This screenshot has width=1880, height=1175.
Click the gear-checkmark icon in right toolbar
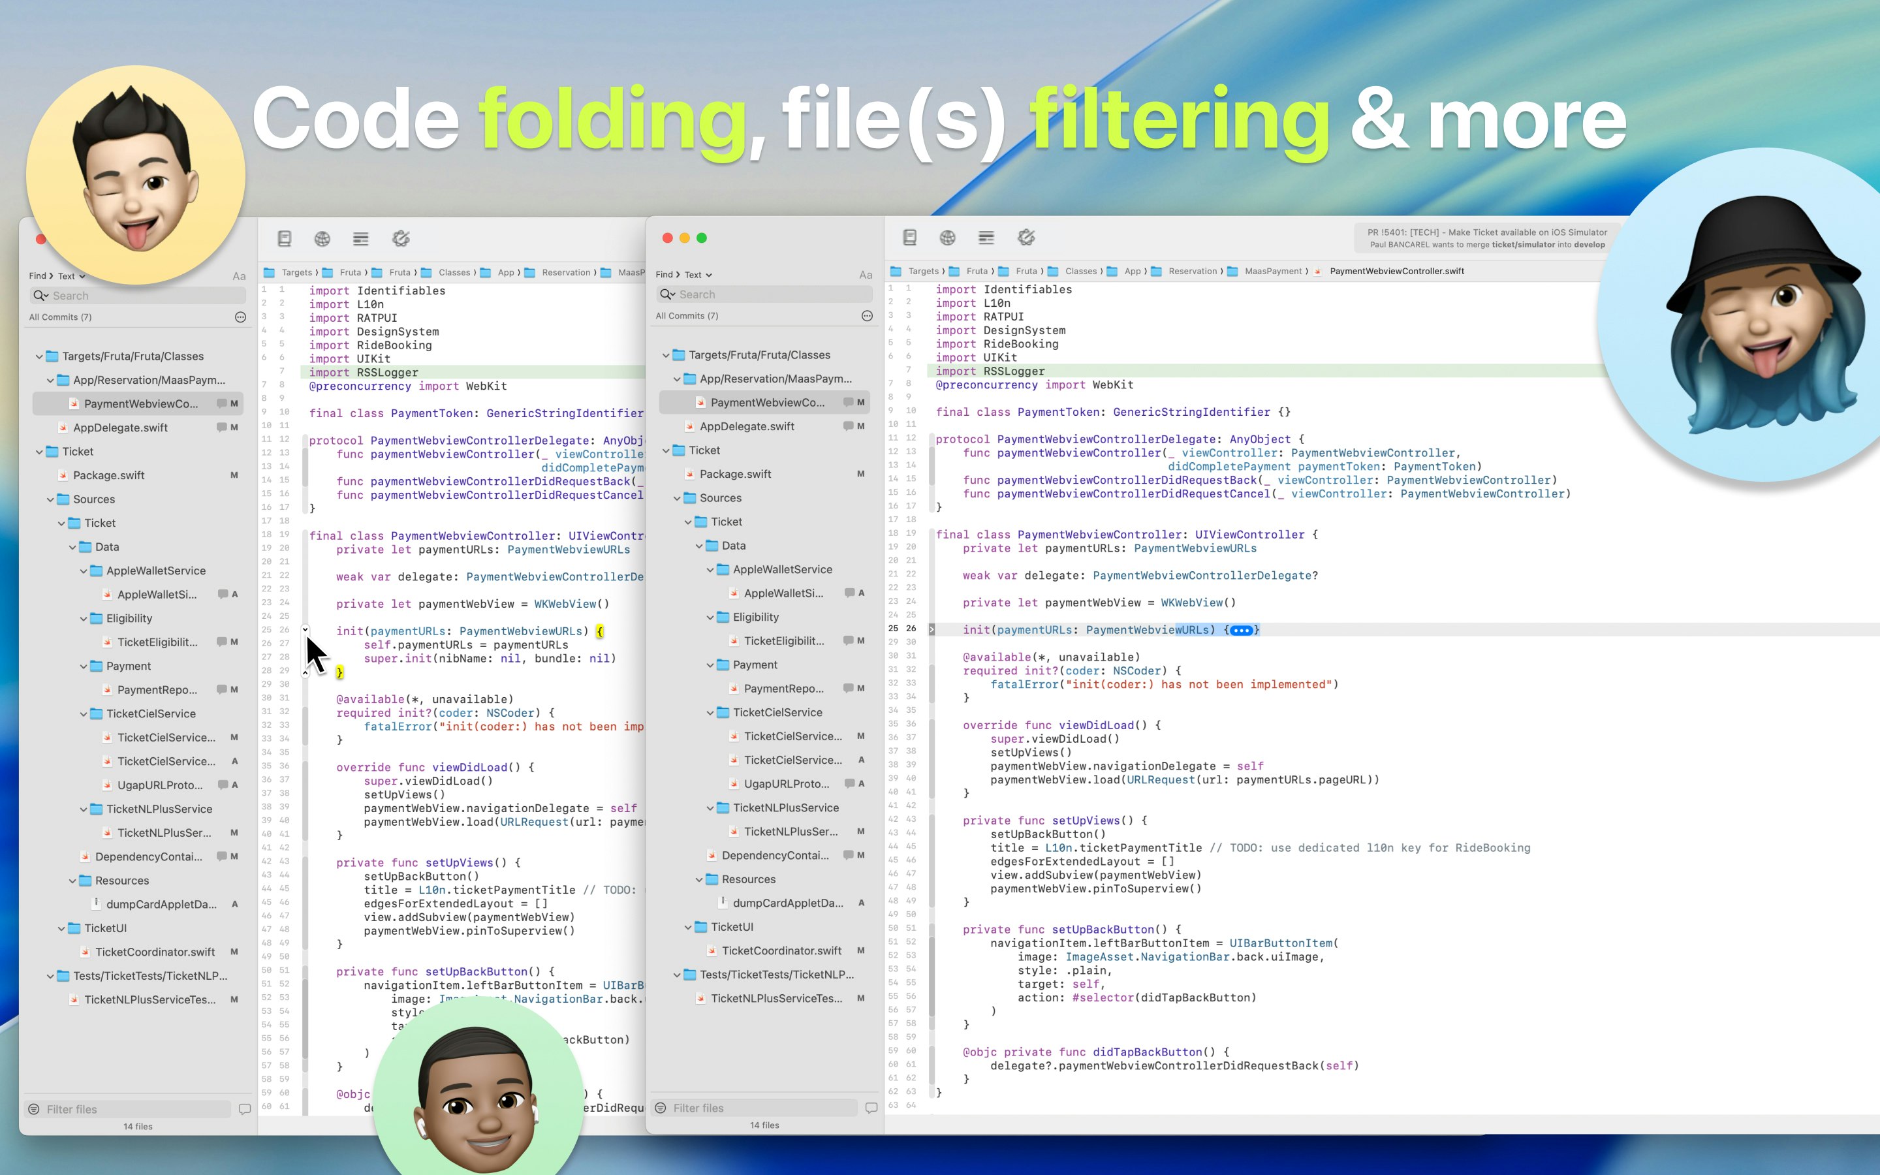(1026, 238)
